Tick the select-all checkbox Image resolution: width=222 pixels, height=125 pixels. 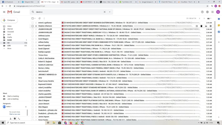(x=32, y=18)
